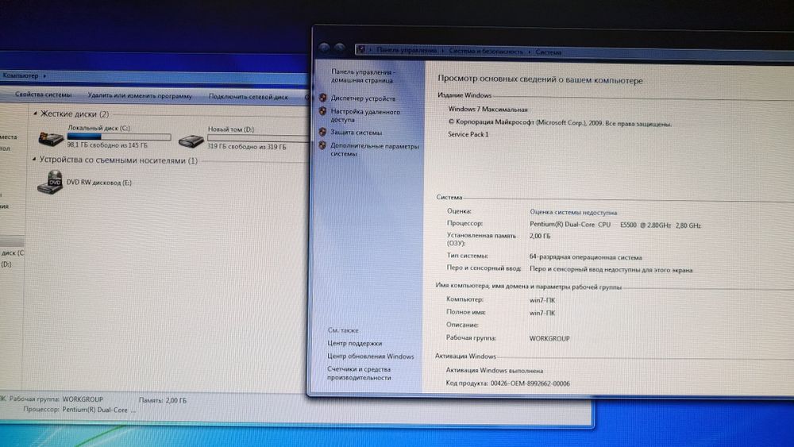Click product code 00426-OEM-8992662-00006
This screenshot has height=447, width=794.
pos(530,383)
